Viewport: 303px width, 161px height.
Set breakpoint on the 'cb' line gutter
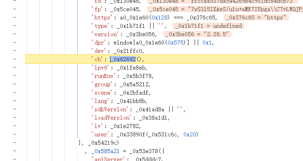click(14, 59)
